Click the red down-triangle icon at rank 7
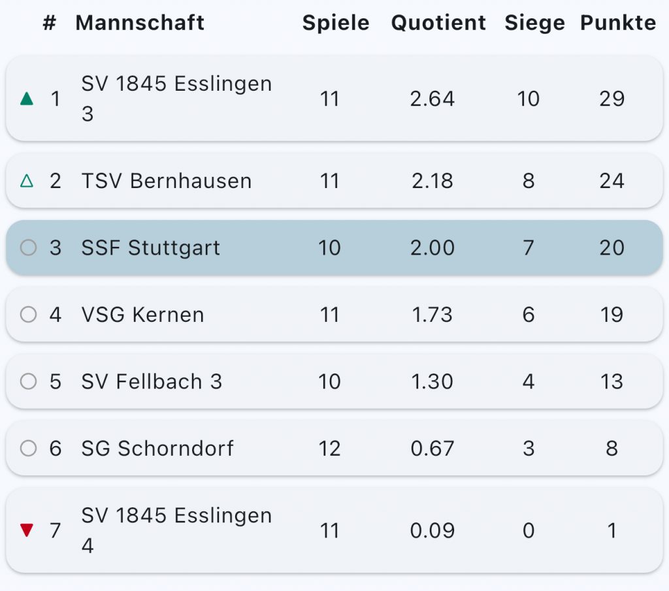Viewport: 669px width, 591px height. tap(27, 530)
